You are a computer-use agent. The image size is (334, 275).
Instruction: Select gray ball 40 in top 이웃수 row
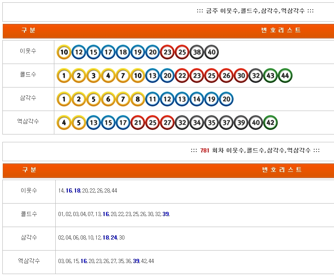211,52
